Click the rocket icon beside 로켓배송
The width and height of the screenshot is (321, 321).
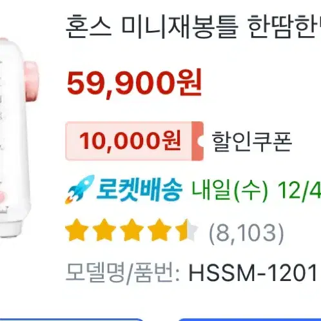click(80, 190)
